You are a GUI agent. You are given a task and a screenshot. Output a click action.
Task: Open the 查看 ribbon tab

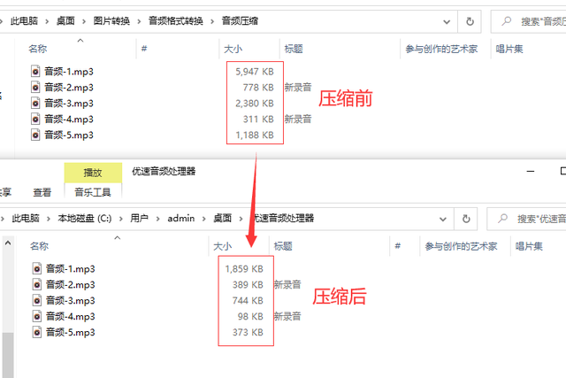click(42, 191)
